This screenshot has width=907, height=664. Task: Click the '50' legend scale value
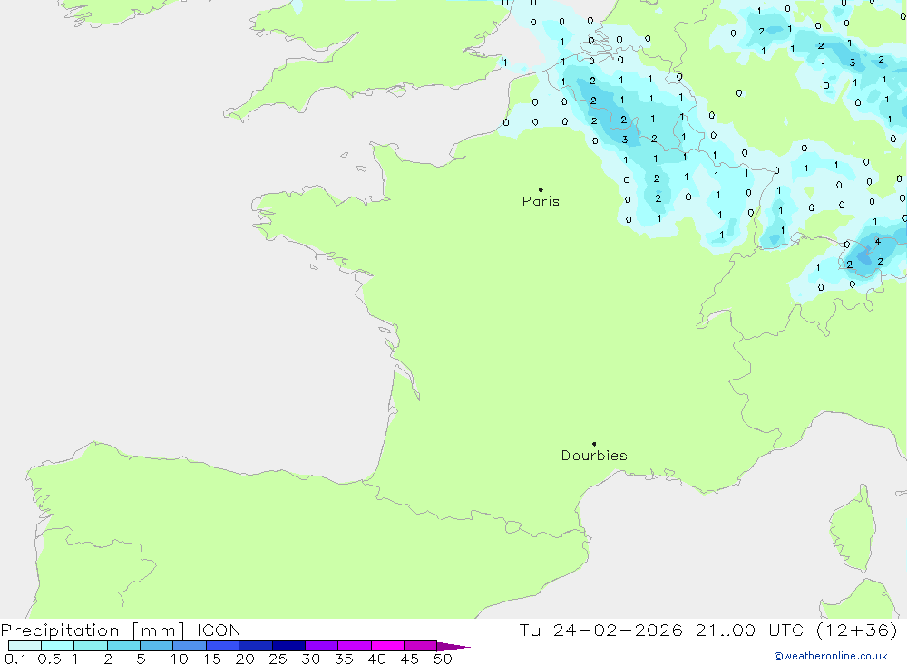click(443, 659)
